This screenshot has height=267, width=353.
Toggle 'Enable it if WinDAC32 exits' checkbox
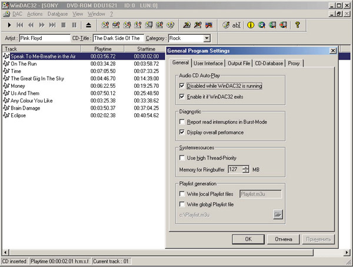pyautogui.click(x=182, y=97)
